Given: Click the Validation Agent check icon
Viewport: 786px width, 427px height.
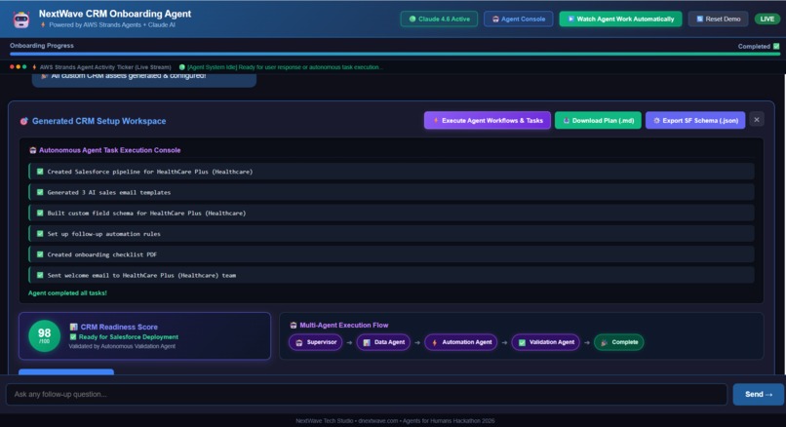Looking at the screenshot, I should tap(522, 343).
